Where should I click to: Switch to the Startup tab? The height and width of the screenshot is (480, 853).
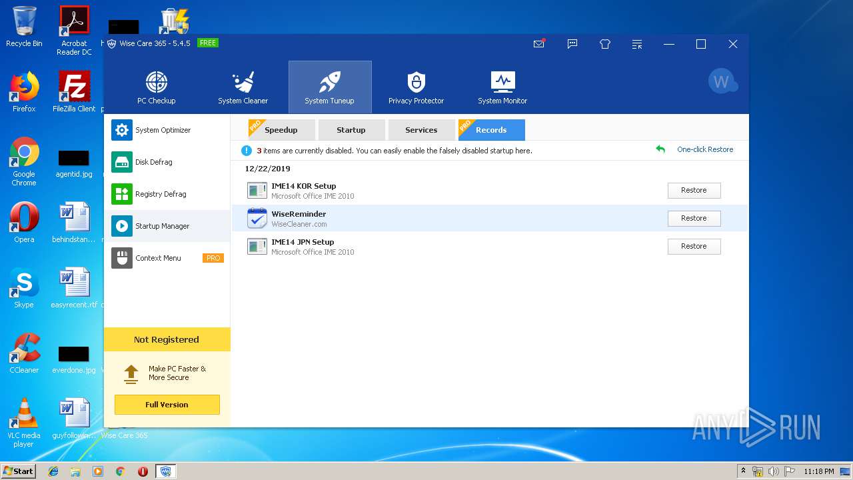(351, 130)
